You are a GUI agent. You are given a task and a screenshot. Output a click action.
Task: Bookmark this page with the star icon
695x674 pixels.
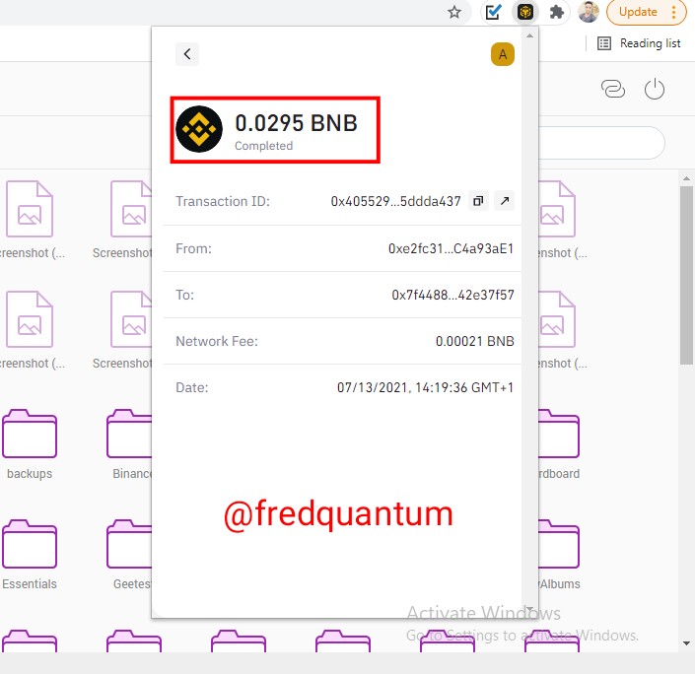(x=454, y=12)
